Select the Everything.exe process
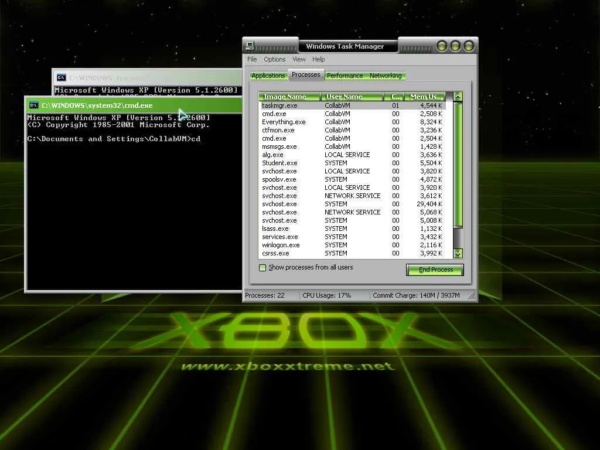Viewport: 600px width, 450px height. (352, 122)
